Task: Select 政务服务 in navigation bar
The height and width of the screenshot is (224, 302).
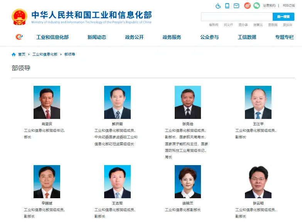Action: pyautogui.click(x=172, y=37)
